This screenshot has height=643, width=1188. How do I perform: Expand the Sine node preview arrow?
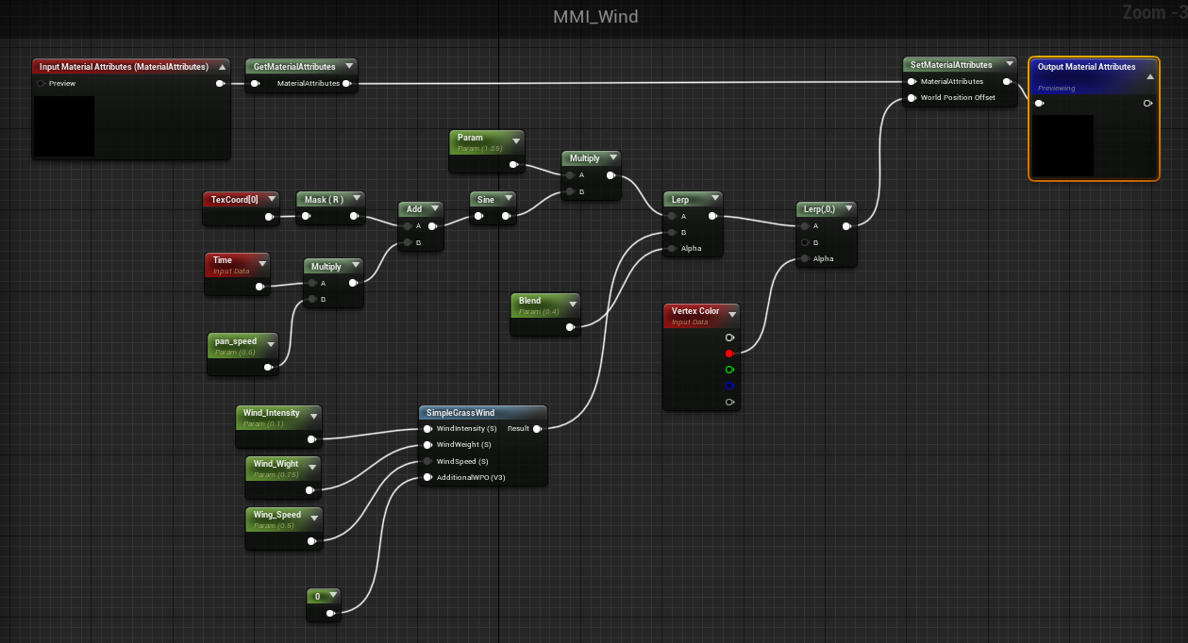point(510,199)
